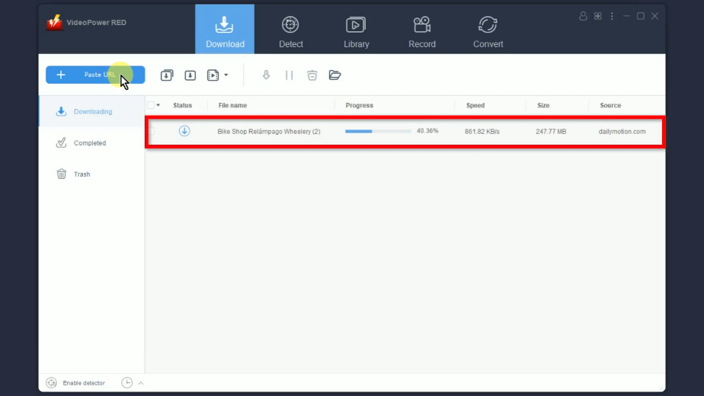Viewport: 704px width, 396px height.
Task: Click the Speed column header
Action: point(475,105)
